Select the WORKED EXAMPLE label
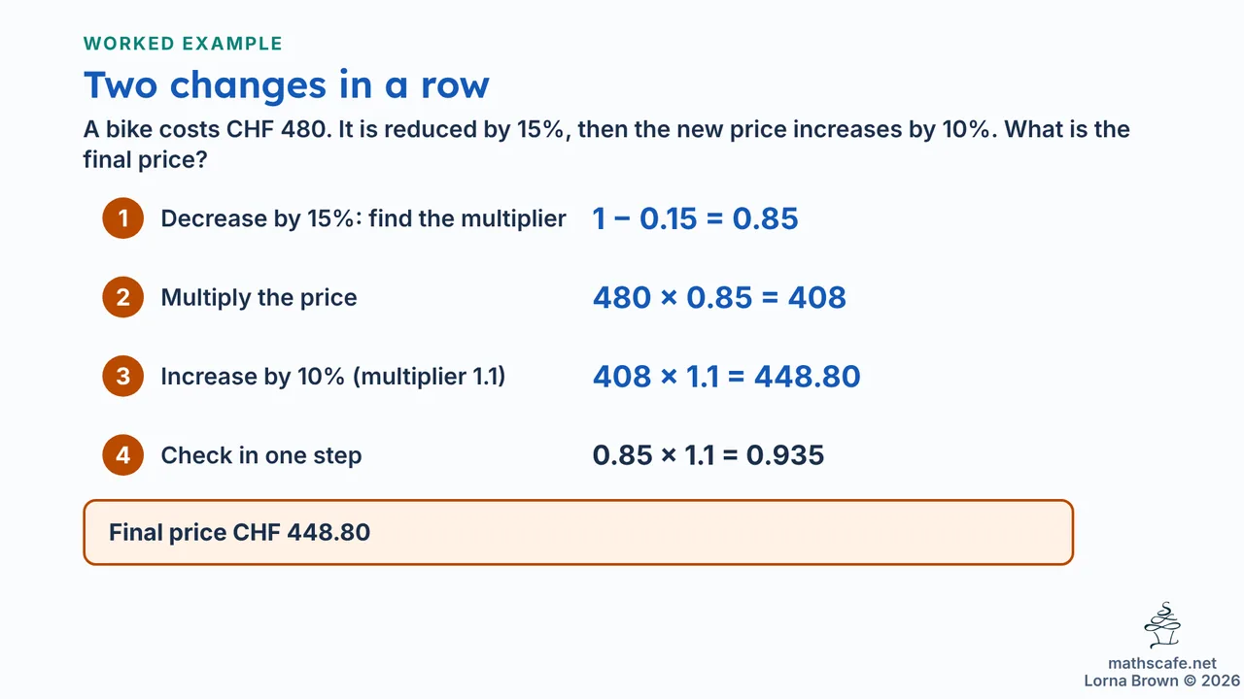Viewport: 1244px width, 699px height. [183, 44]
